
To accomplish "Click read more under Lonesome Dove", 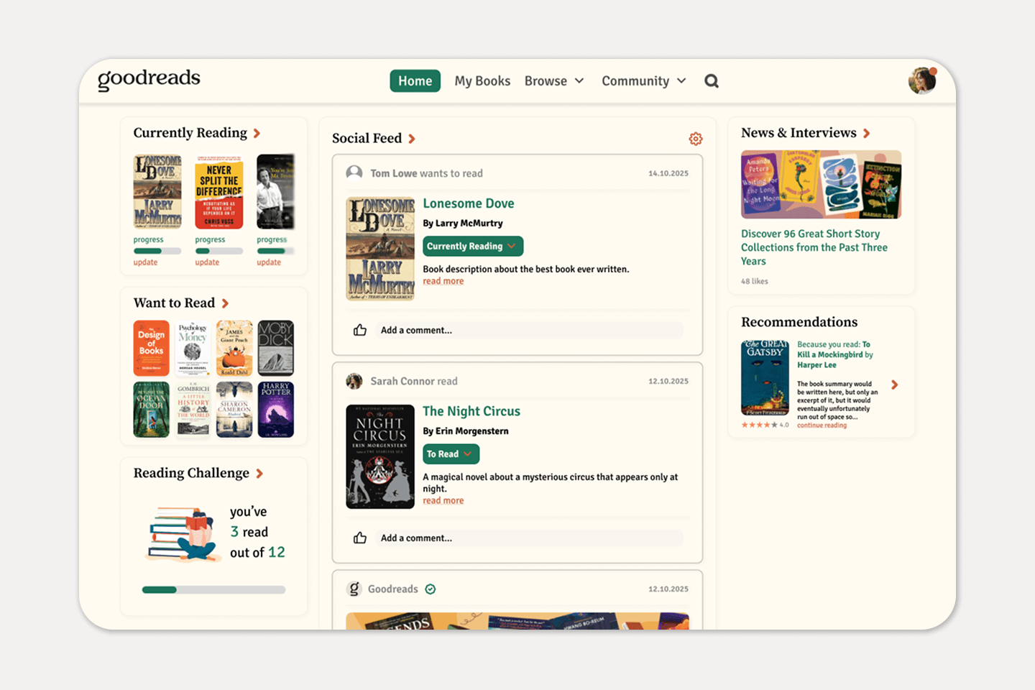I will click(x=443, y=281).
